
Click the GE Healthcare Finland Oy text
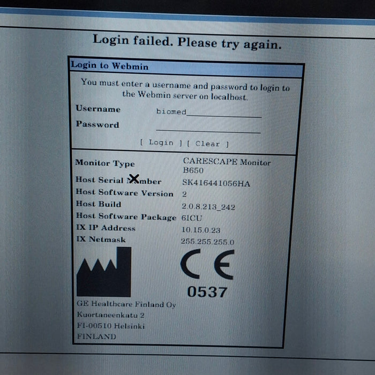(126, 304)
